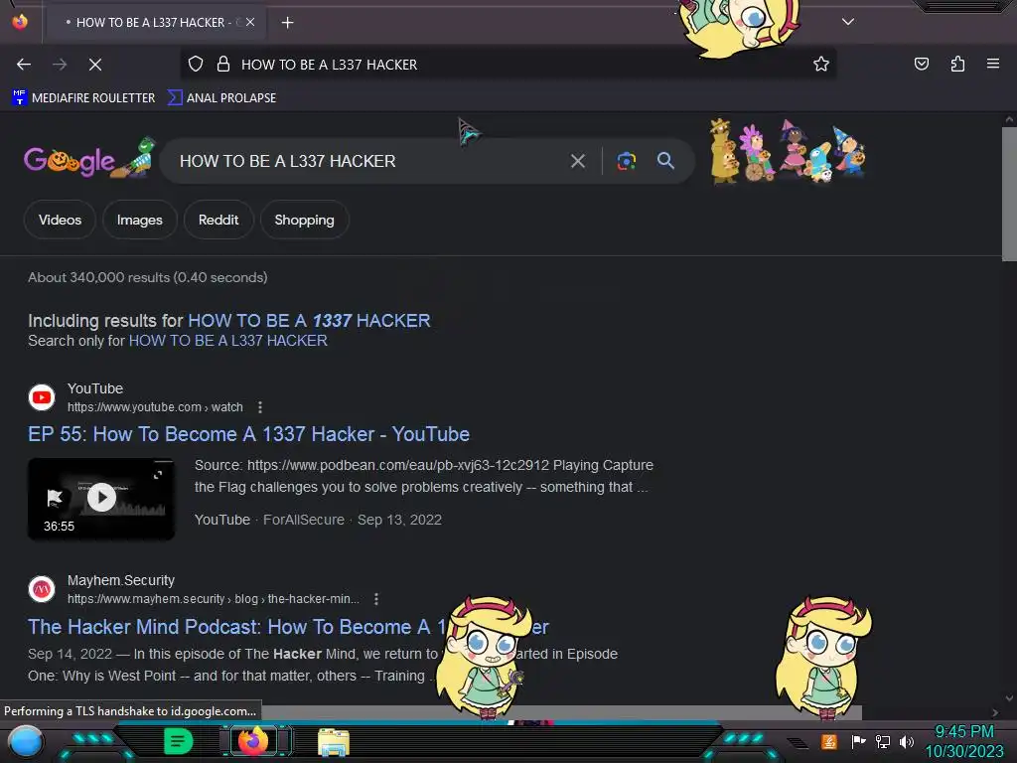Click the Mayhem.Security favicon
Viewport: 1017px width, 763px height.
[x=42, y=589]
